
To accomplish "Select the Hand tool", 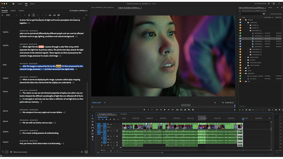I will (93, 137).
